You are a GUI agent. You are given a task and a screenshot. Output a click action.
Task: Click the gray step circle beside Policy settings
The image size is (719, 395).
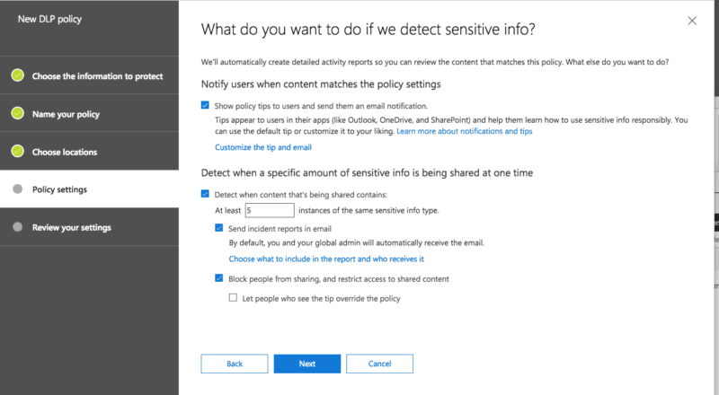pyautogui.click(x=17, y=189)
